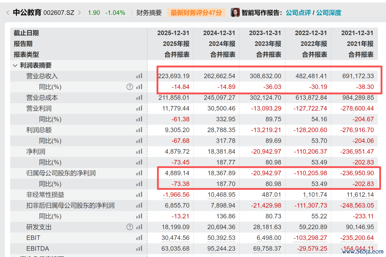
Task: Click the EBIT row label
Action: tap(33, 238)
